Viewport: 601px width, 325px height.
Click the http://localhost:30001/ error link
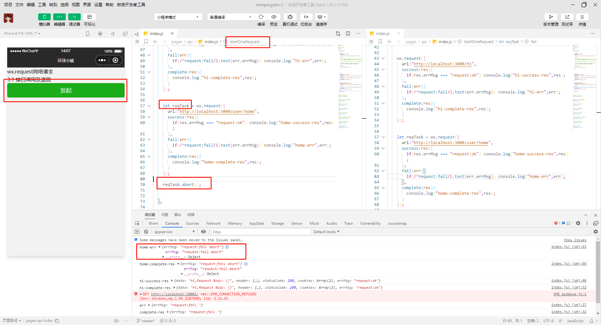click(x=175, y=294)
